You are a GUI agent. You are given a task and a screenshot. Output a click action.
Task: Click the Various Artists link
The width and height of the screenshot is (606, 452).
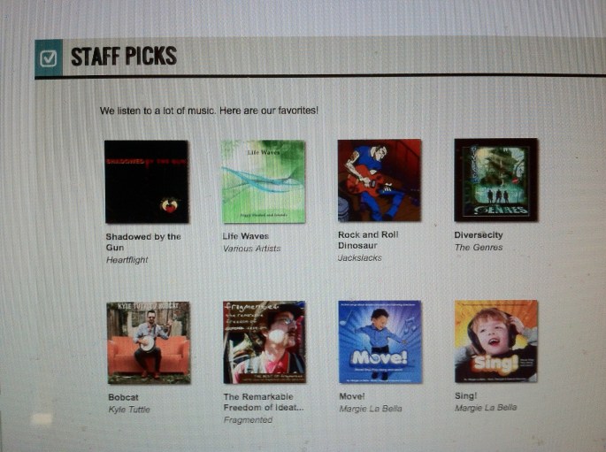click(251, 249)
